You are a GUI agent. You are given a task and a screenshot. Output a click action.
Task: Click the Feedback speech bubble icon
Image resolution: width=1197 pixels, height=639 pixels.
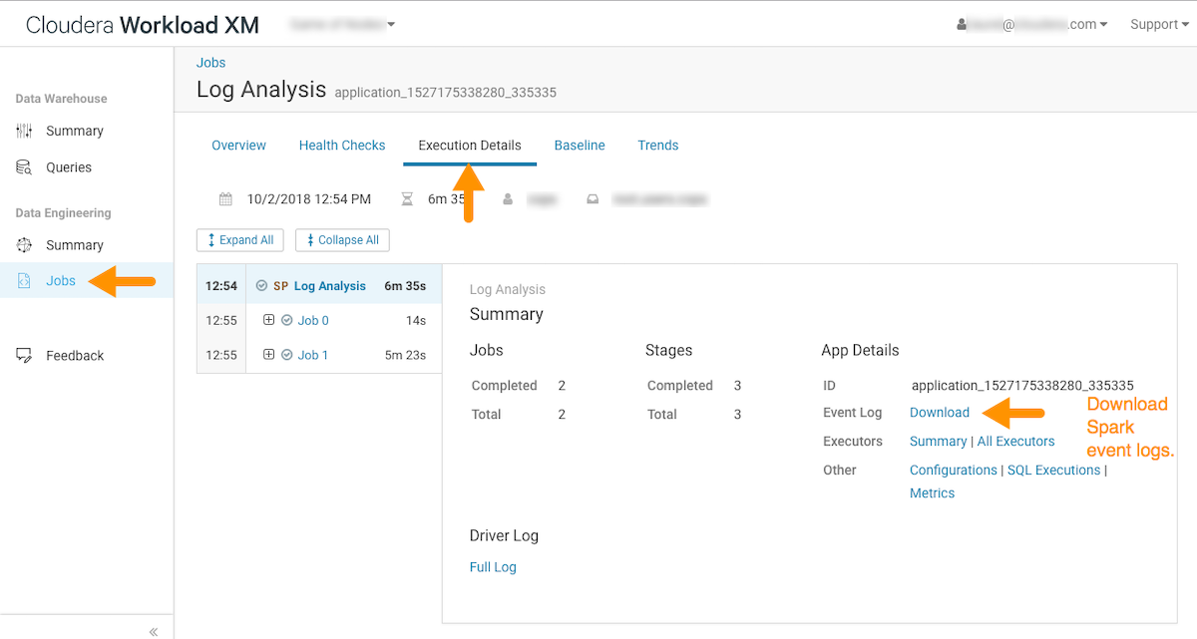25,356
